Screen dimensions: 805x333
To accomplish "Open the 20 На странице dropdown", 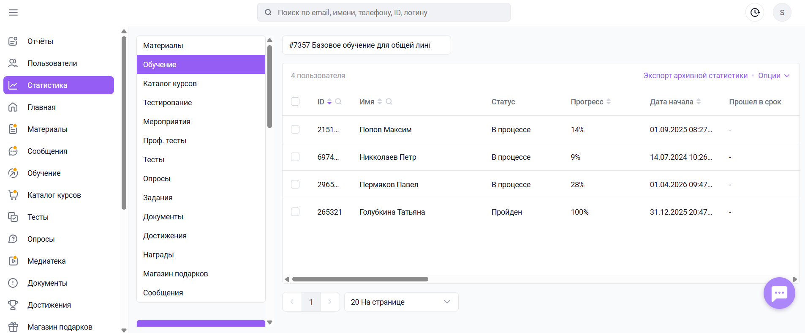I will (x=401, y=302).
